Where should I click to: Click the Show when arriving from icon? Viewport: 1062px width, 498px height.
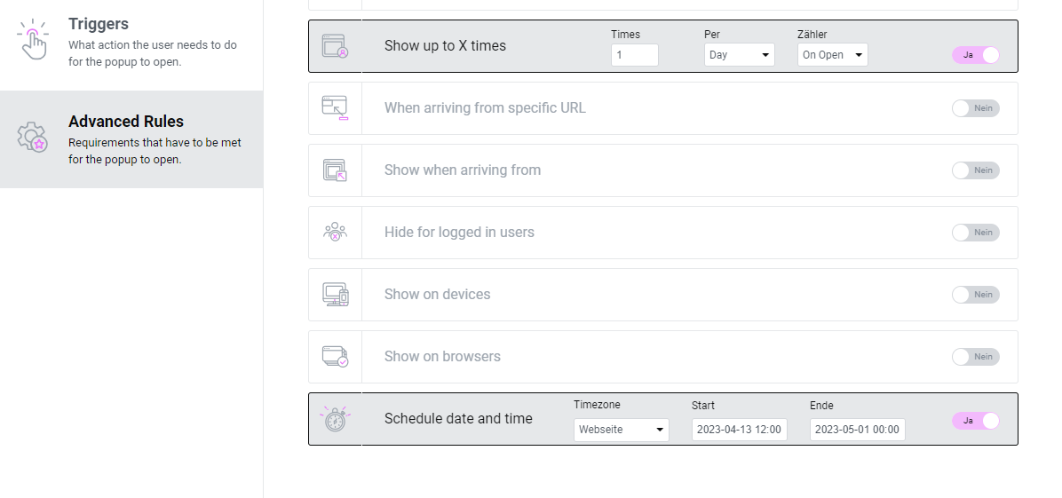[335, 170]
